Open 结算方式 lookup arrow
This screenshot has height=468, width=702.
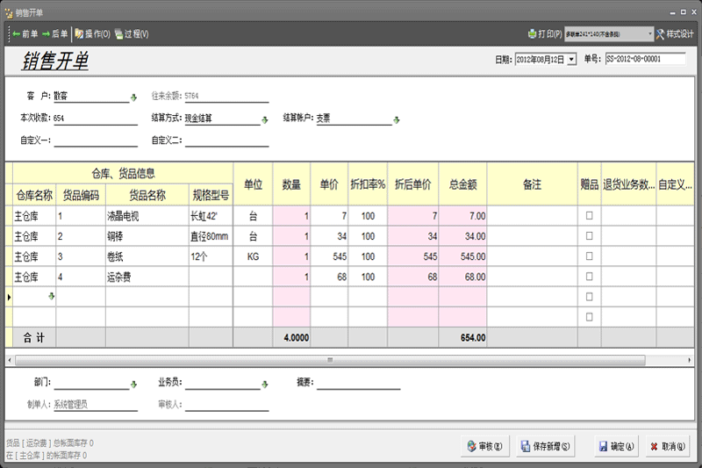[x=265, y=119]
